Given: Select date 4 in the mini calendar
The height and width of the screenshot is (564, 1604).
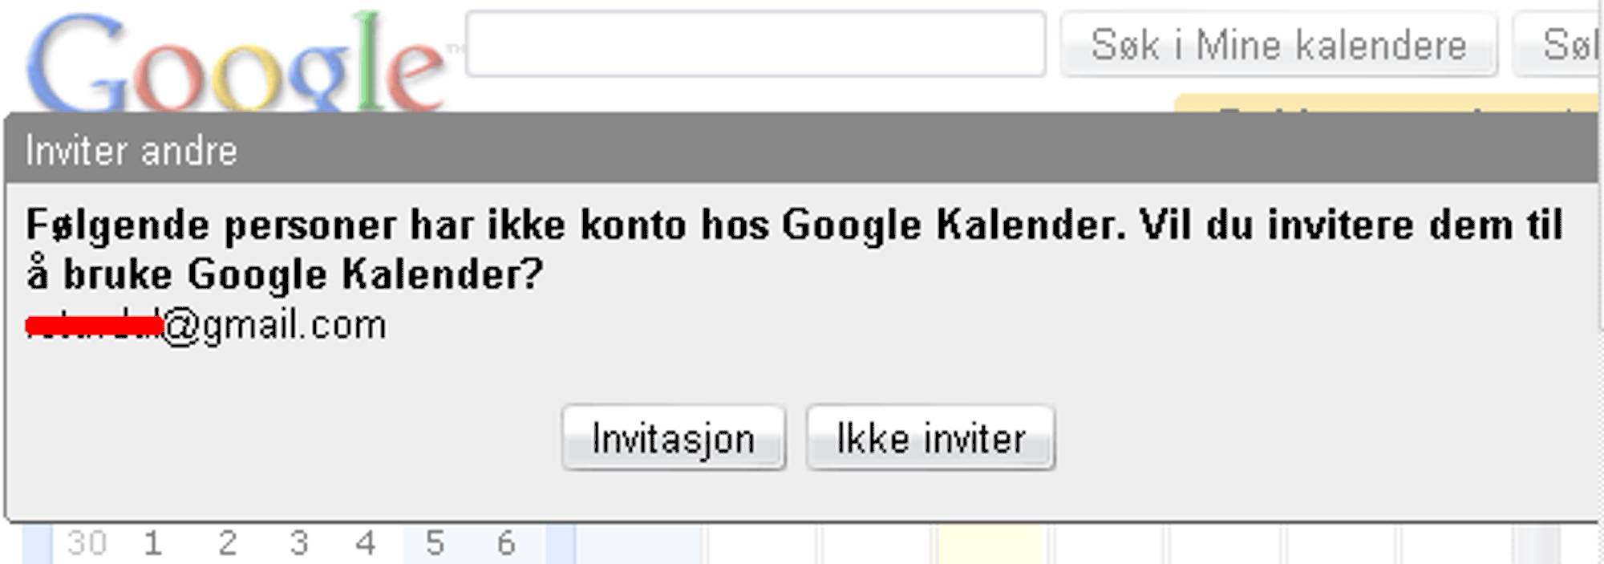Looking at the screenshot, I should click(x=366, y=544).
